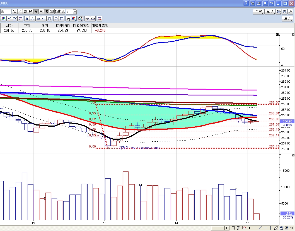
Task: Click the open folder icon in toolbar
Action: (278, 12)
